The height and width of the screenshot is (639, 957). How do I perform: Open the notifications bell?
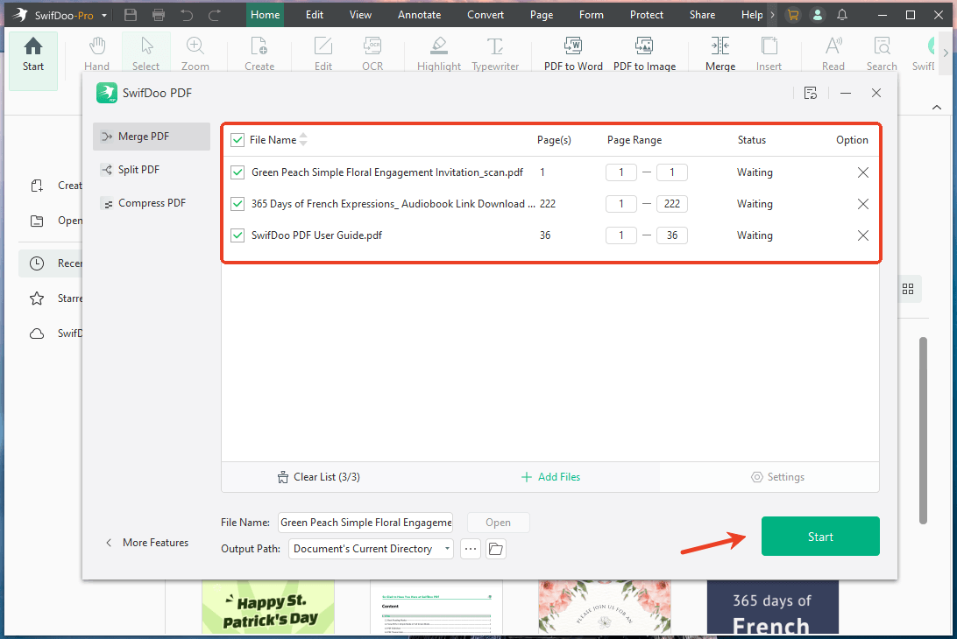click(841, 15)
